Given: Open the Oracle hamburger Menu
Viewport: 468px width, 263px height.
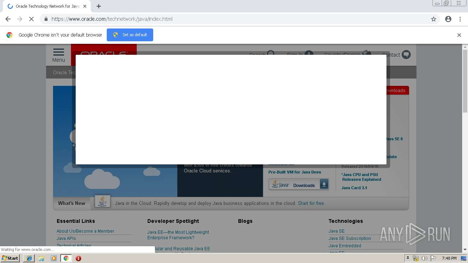Looking at the screenshot, I should [58, 55].
